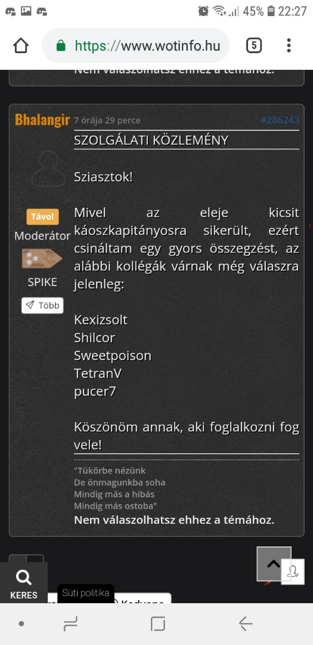Tap the user check icon beside scroll-top
The image size is (313, 645).
click(x=293, y=572)
